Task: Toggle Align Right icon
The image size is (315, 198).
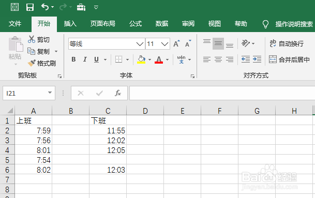Action: (x=230, y=59)
